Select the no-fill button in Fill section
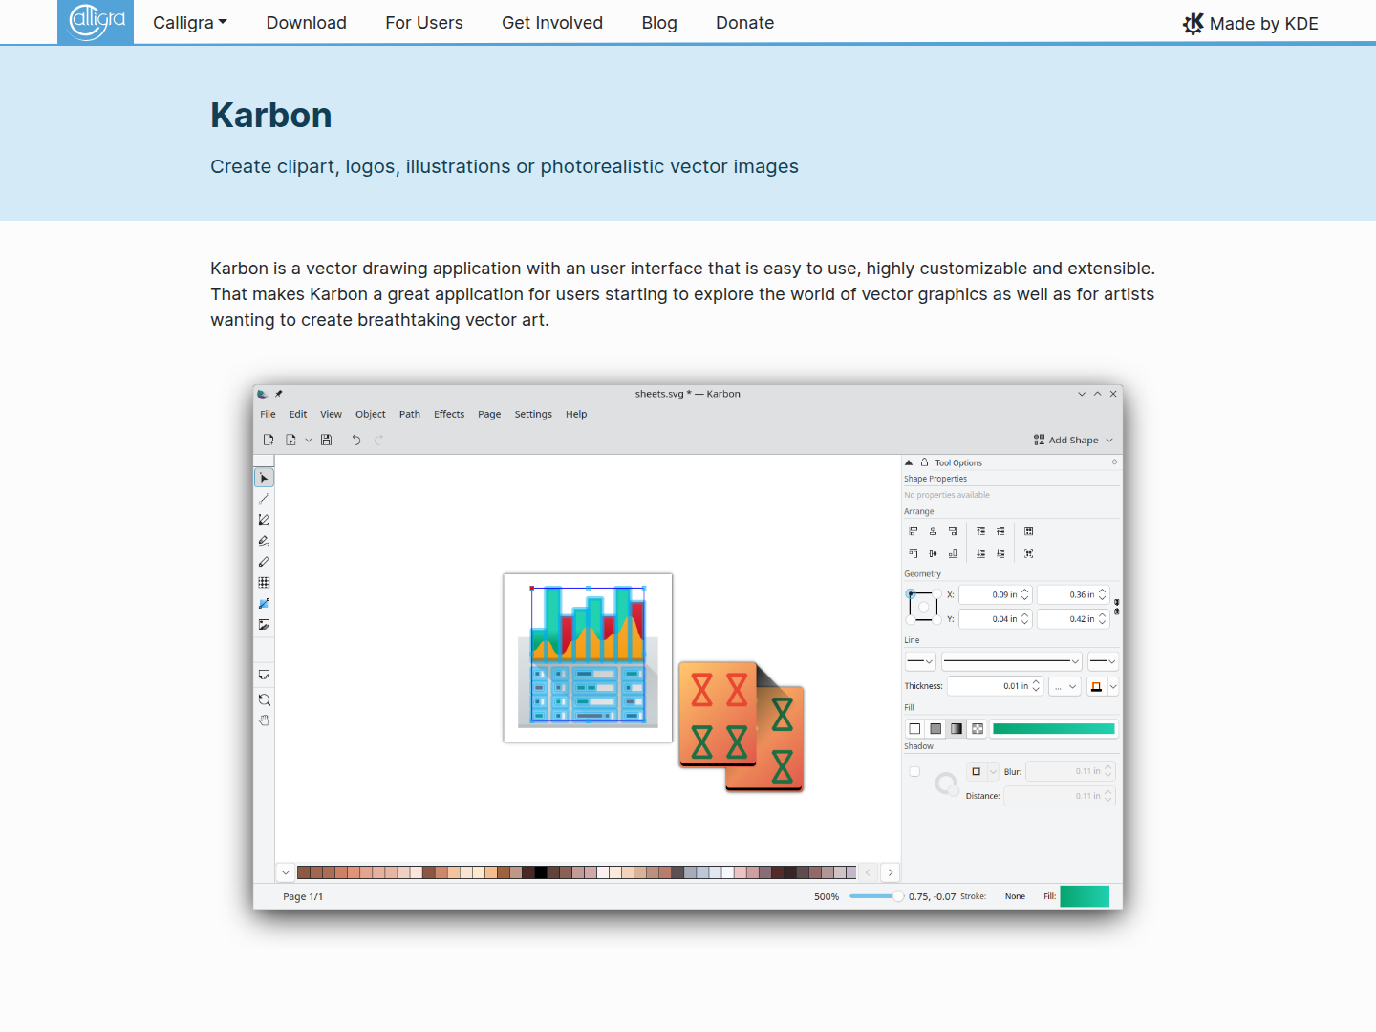 914,729
